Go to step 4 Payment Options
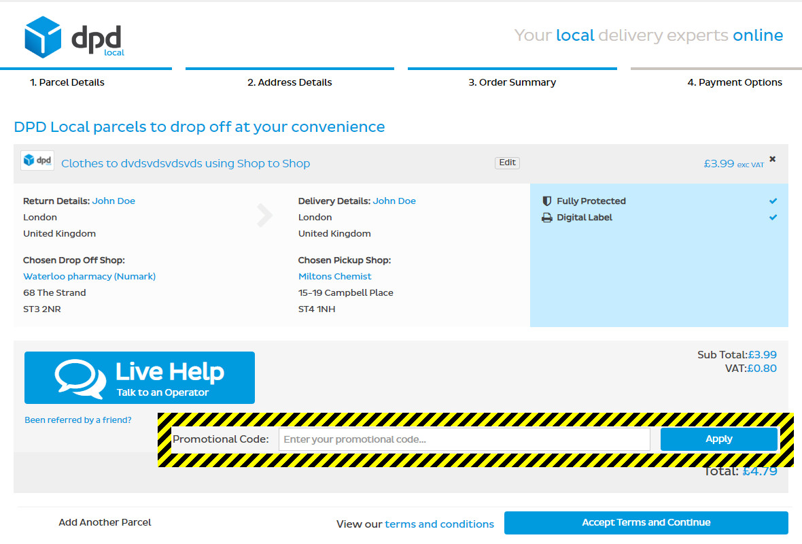Viewport: 802px width, 544px height. [735, 82]
